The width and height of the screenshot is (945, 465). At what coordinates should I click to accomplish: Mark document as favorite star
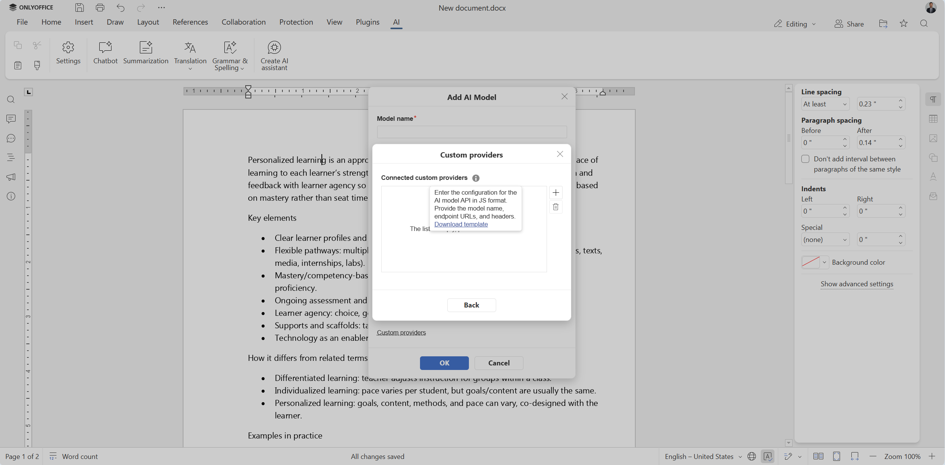[x=904, y=23]
